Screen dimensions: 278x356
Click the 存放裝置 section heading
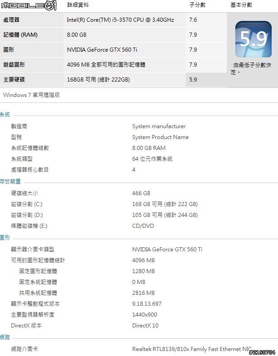(x=10, y=182)
